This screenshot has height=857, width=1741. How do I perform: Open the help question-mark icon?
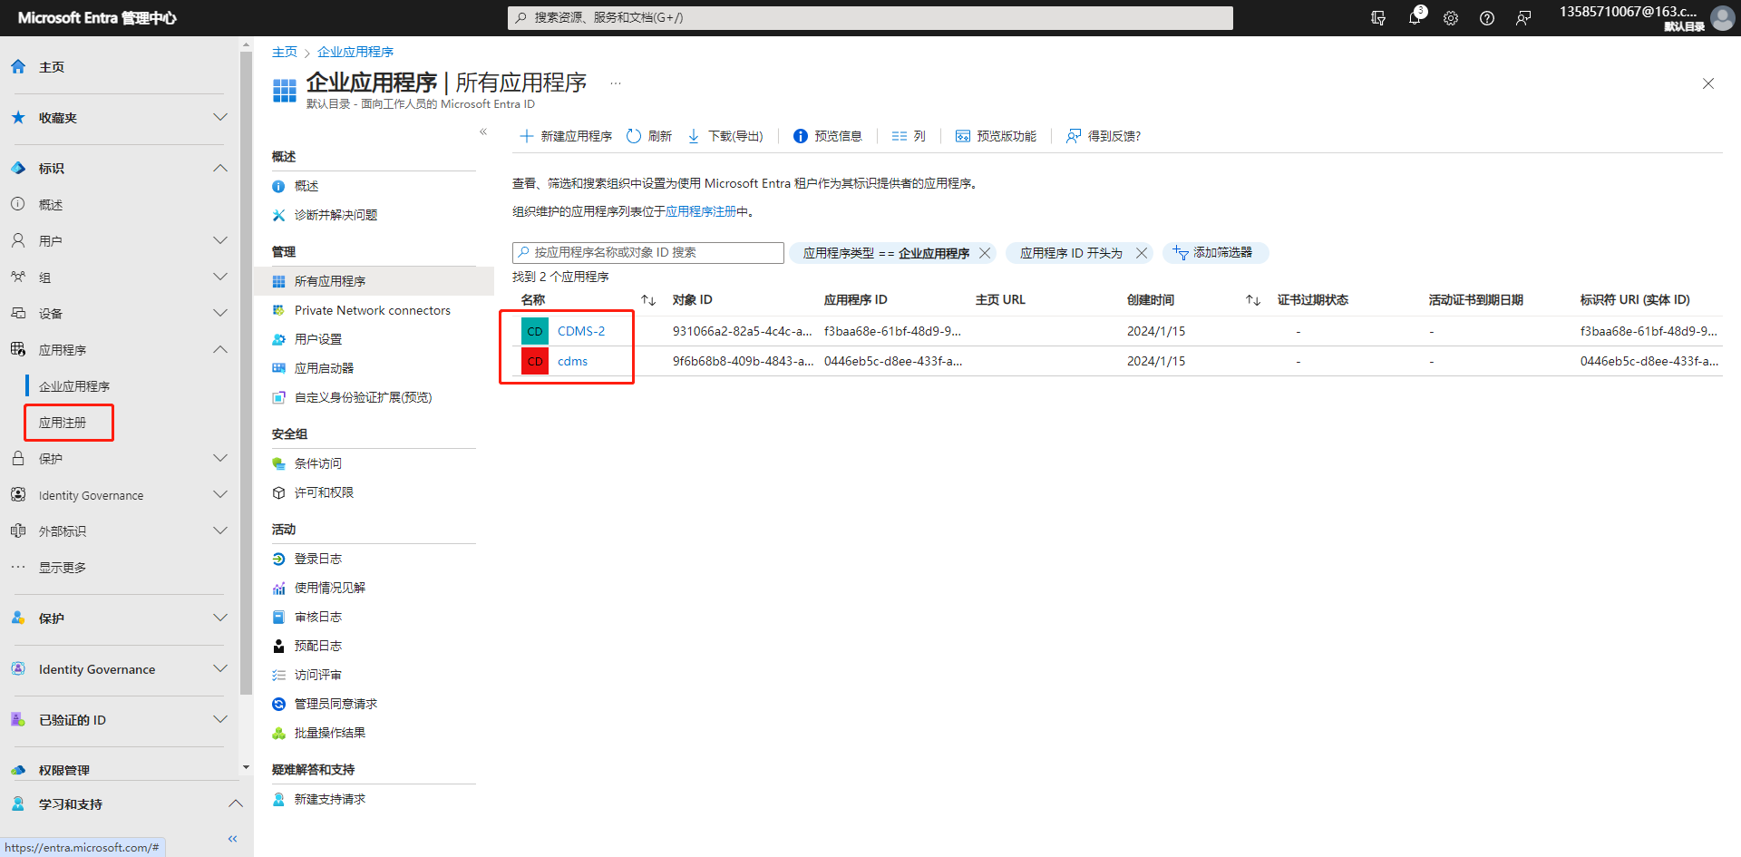(1486, 18)
